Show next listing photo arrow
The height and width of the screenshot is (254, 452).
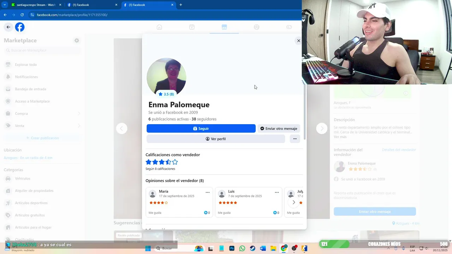(322, 128)
